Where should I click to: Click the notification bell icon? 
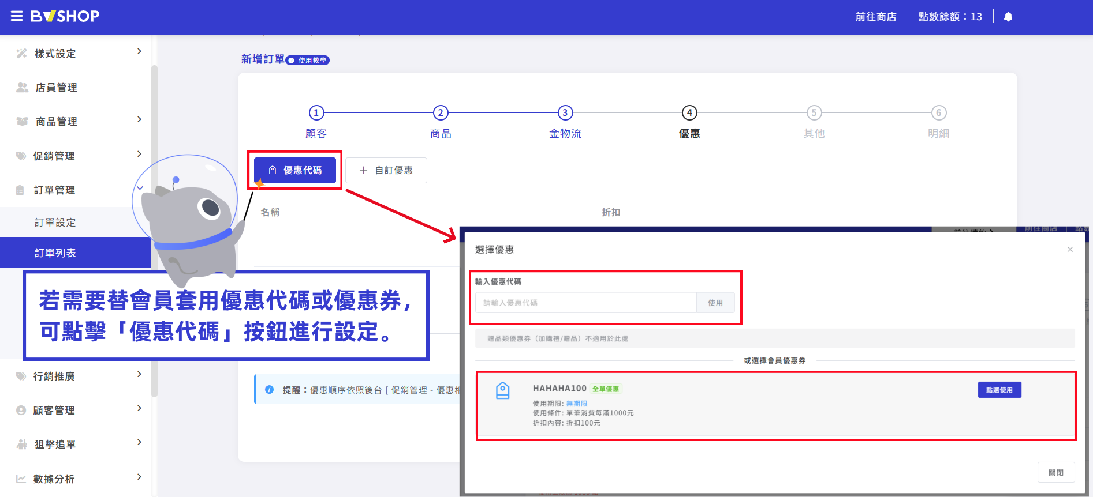(x=1008, y=17)
